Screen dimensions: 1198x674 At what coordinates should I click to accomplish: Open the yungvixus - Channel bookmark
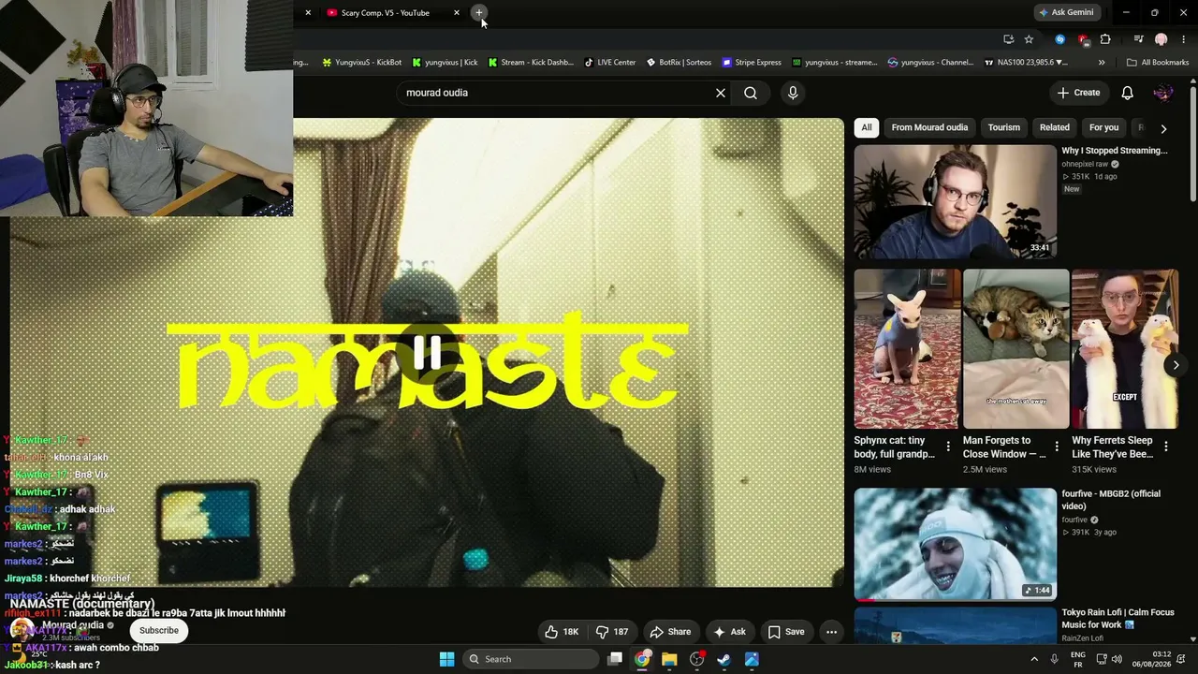[x=931, y=63]
